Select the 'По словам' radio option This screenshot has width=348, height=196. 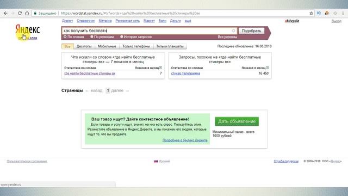(65, 36)
